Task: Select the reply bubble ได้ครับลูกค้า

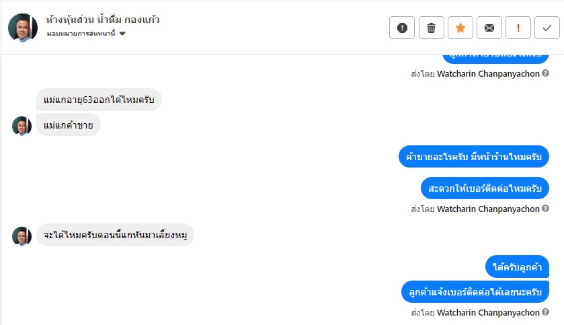Action: pyautogui.click(x=517, y=267)
